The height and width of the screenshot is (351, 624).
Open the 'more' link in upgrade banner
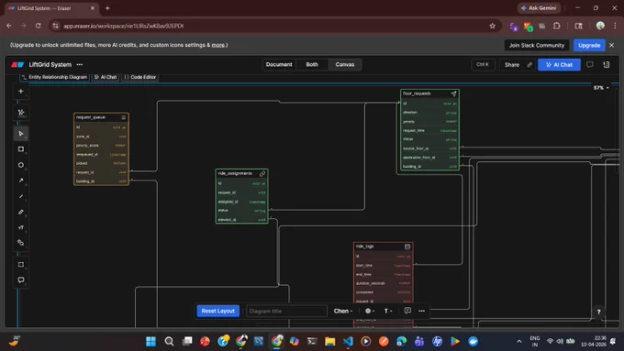[217, 45]
